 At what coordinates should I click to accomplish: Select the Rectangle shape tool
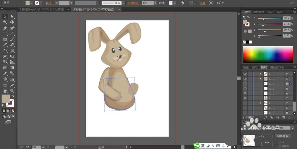coord(5,39)
